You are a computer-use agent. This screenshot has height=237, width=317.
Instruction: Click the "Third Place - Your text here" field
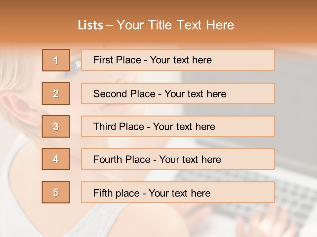pyautogui.click(x=178, y=126)
